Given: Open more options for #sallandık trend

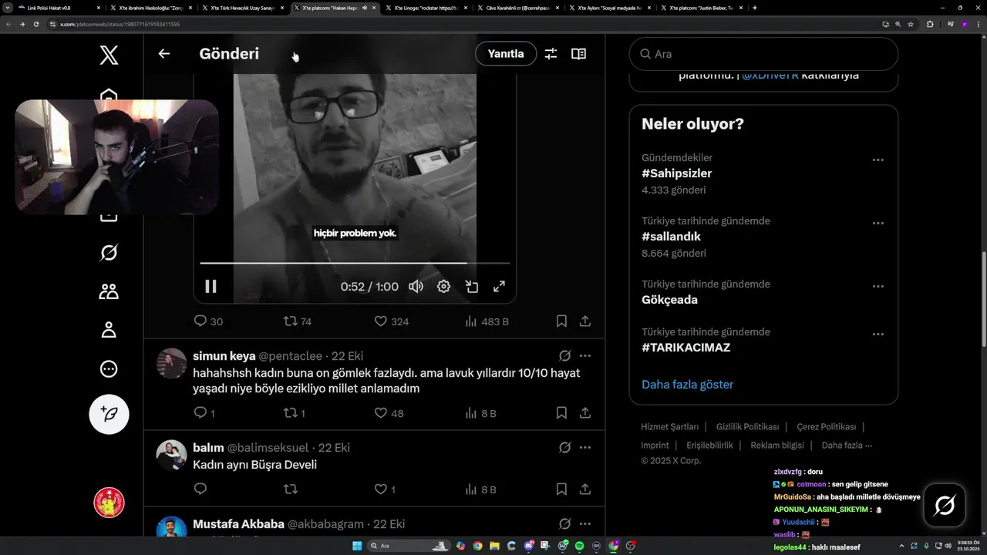Looking at the screenshot, I should [x=878, y=223].
